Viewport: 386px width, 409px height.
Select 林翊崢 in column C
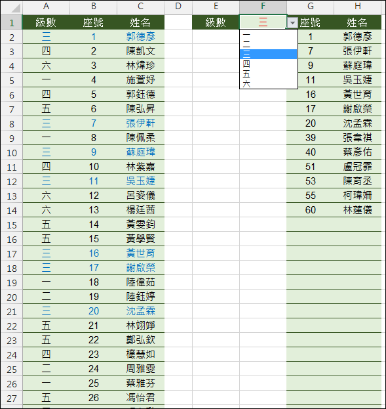point(141,326)
